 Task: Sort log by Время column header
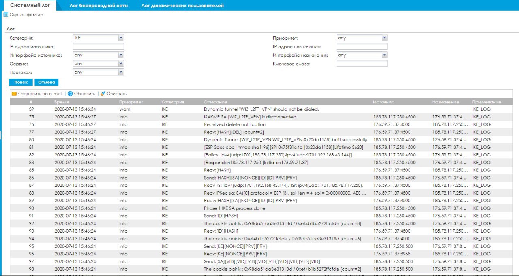[61, 102]
